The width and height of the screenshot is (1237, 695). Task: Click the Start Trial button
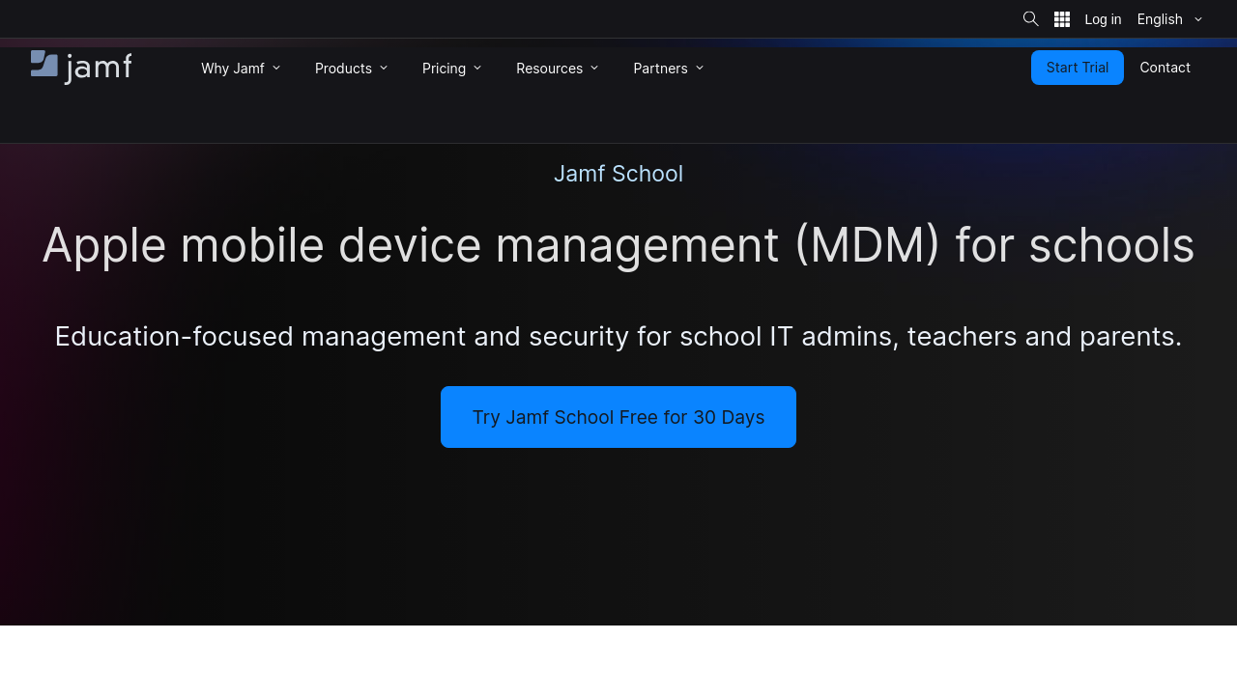1078,68
